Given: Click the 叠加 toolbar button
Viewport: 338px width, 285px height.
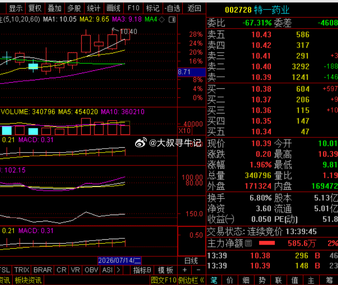Looking at the screenshot, I should tap(54, 9).
